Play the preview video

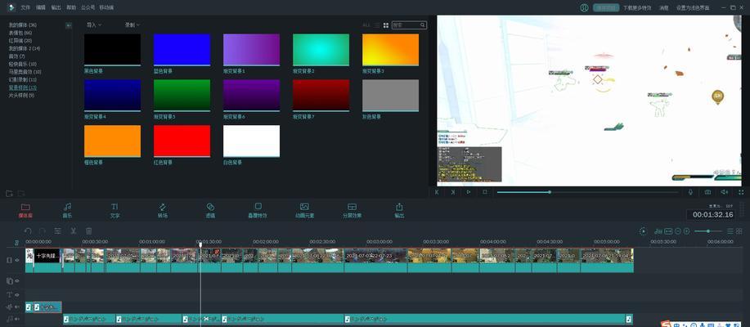coord(469,192)
